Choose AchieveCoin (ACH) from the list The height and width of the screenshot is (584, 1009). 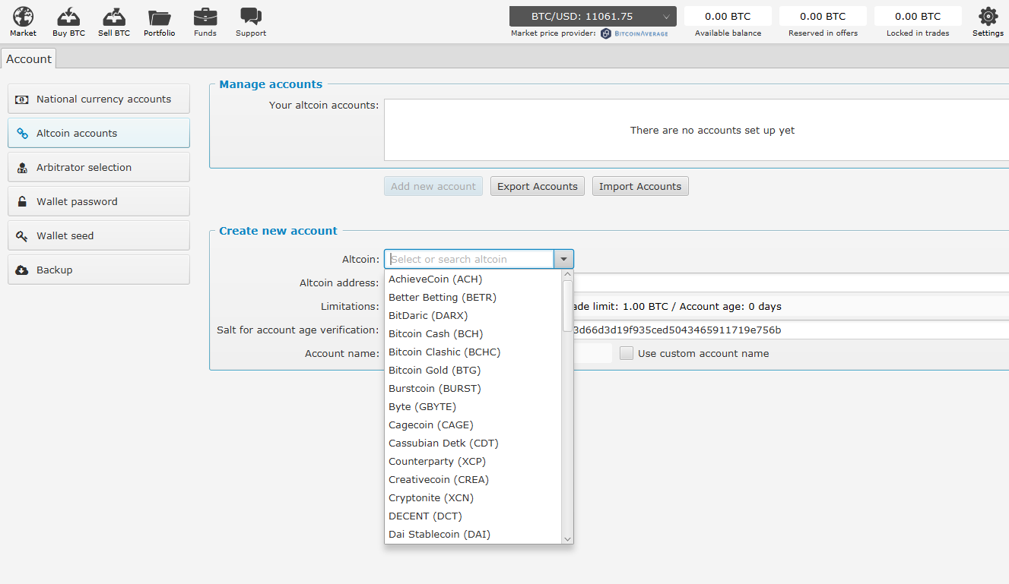point(473,279)
